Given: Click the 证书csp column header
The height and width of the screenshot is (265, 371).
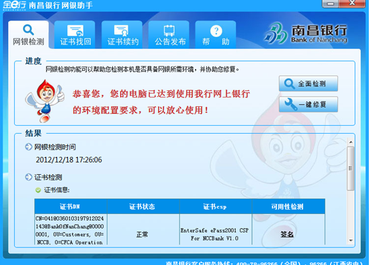Looking at the screenshot, I should point(216,206).
